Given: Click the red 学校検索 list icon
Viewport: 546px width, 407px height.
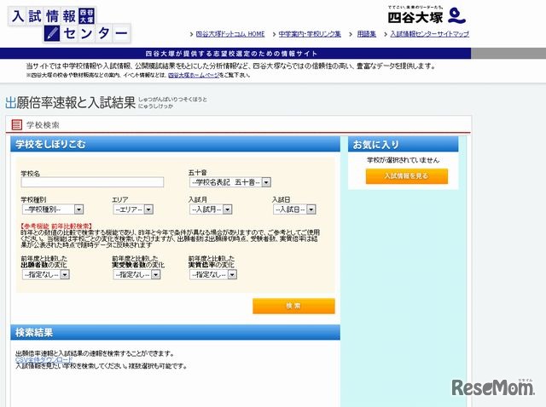Looking at the screenshot, I should click(x=17, y=124).
